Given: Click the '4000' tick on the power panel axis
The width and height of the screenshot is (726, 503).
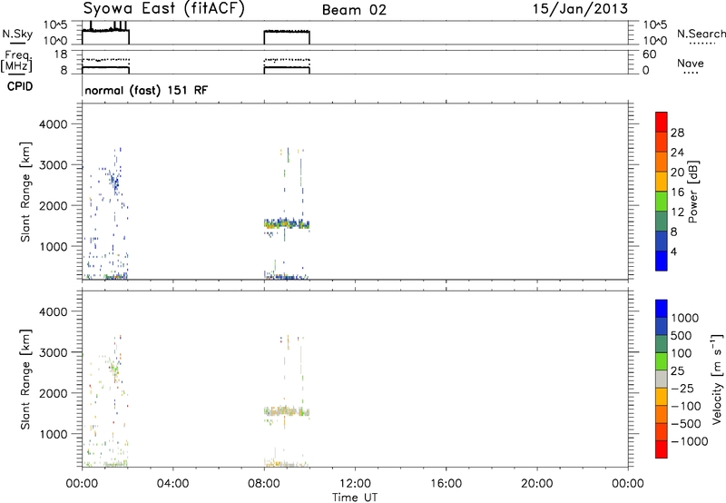Looking at the screenshot, I should 54,124.
